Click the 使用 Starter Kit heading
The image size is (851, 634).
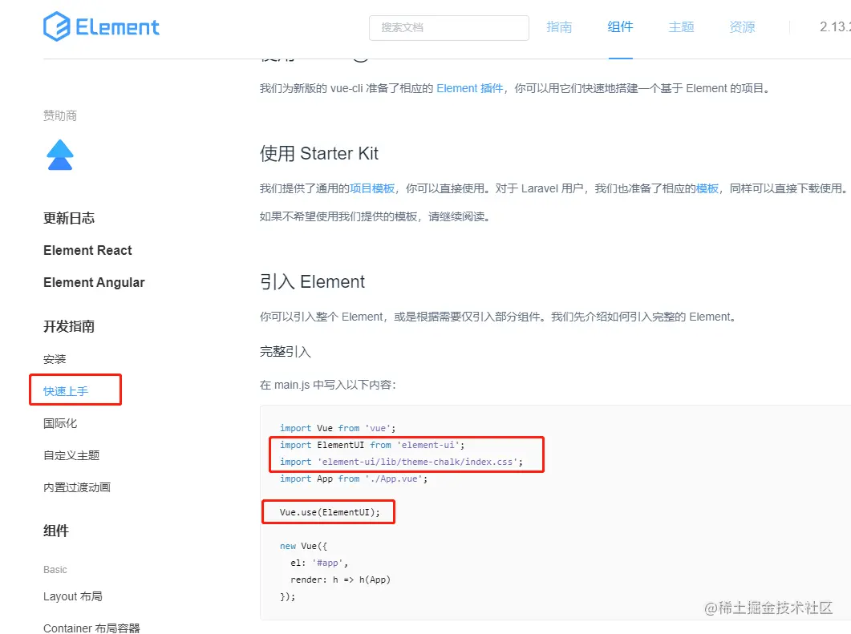(318, 153)
